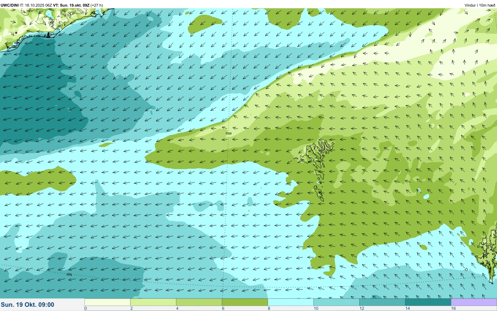Viewport: 497px width, 311px height.
Task: Click the 'UWC/DINI' model label in header
Action: coord(9,5)
